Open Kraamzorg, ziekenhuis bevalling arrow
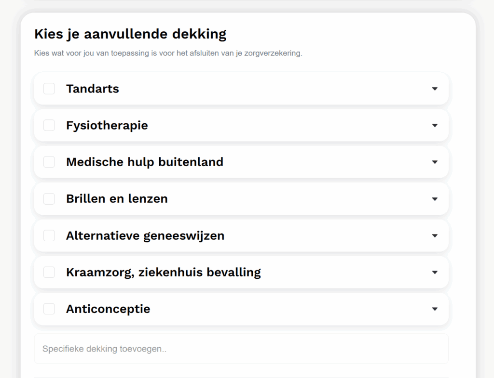The width and height of the screenshot is (494, 378). 435,272
